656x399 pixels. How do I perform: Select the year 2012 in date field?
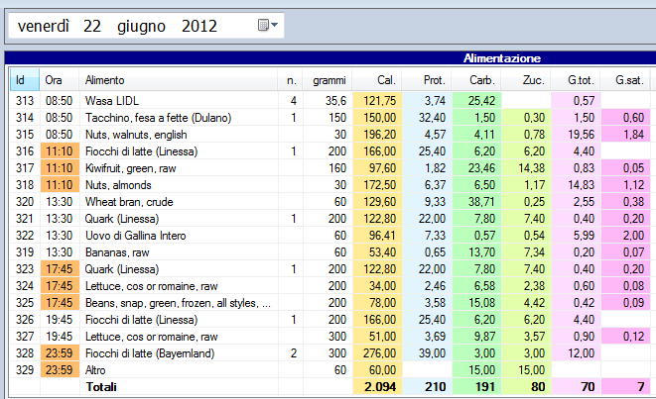(199, 26)
